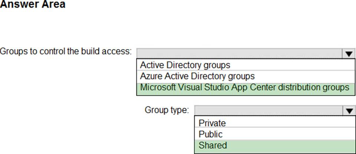This screenshot has width=356, height=154.
Task: Click the green-highlighted Shared entry
Action: coord(213,146)
